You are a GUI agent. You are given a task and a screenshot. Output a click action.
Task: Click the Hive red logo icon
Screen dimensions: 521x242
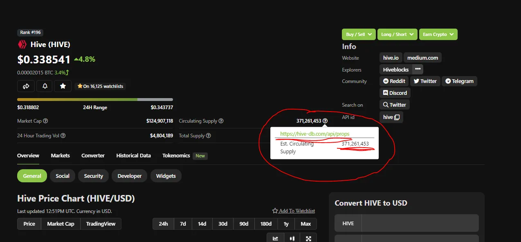(22, 45)
